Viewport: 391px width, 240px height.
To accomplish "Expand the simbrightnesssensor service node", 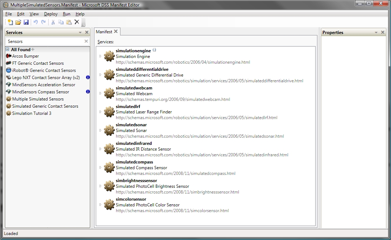I will [100, 186].
